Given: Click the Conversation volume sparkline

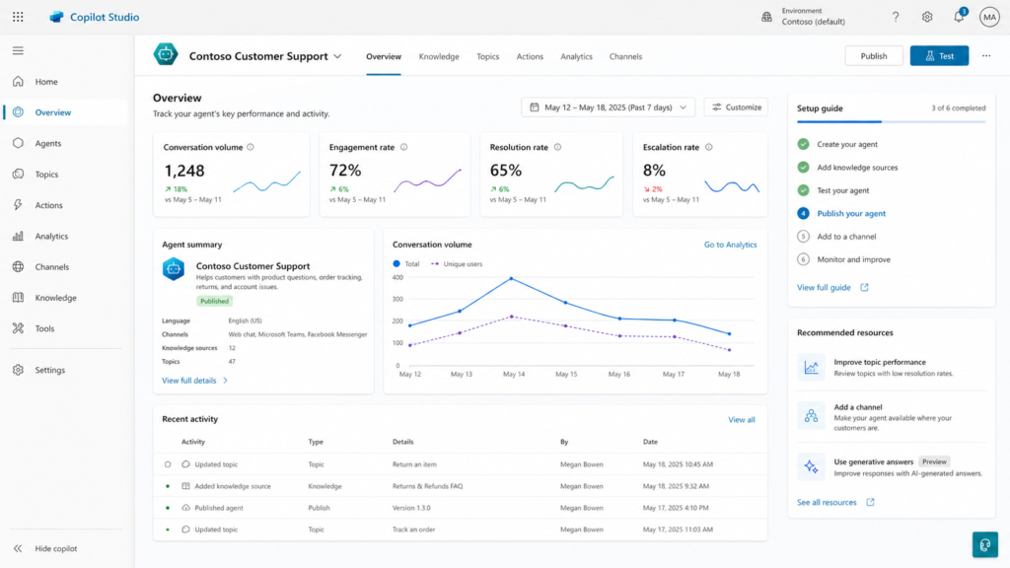Looking at the screenshot, I should point(266,182).
